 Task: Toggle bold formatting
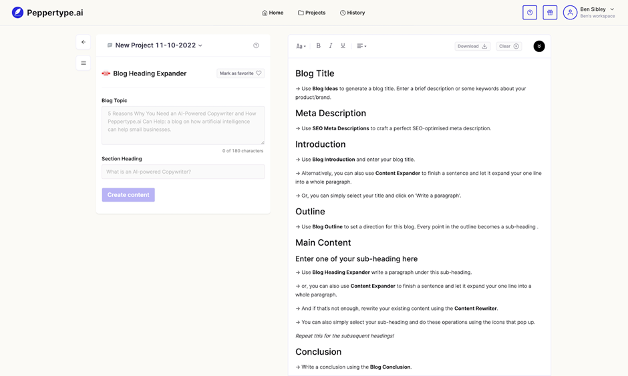click(x=318, y=46)
